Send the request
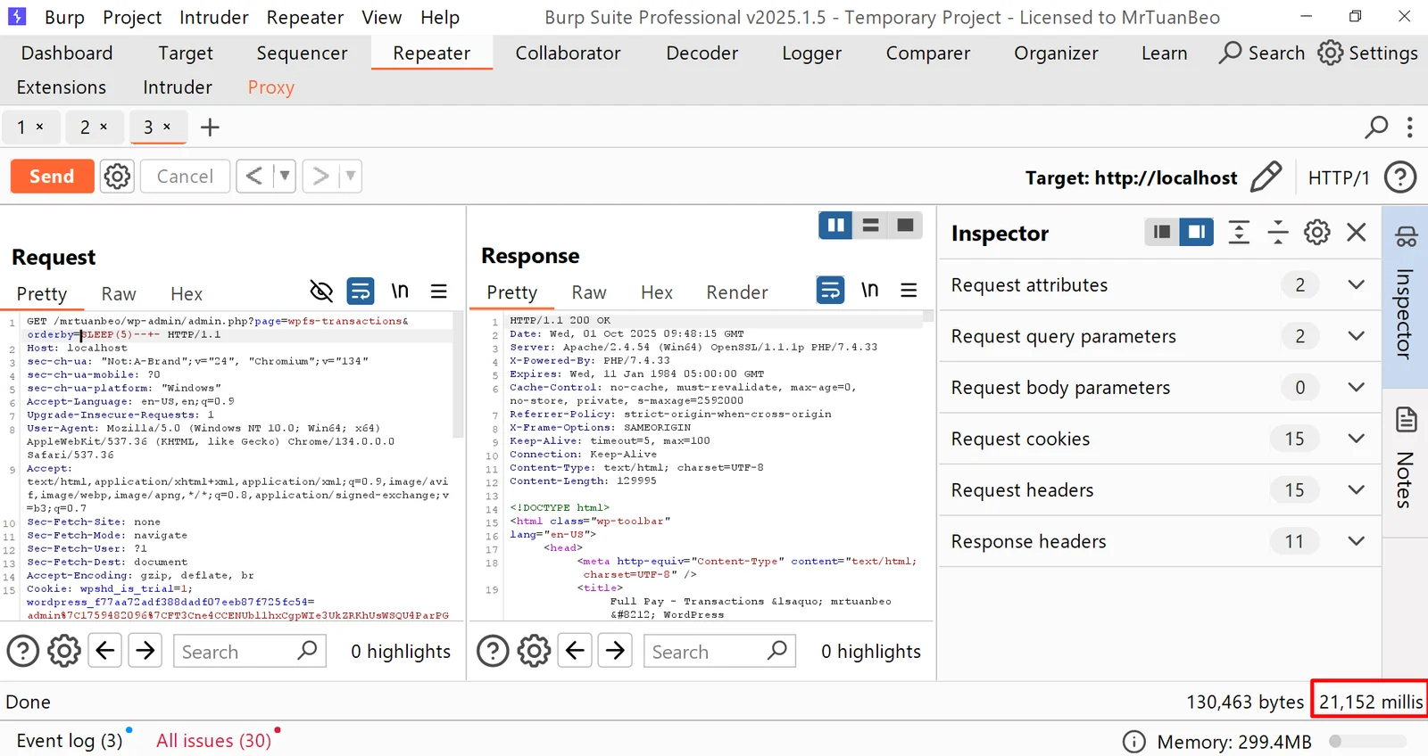The image size is (1428, 756). click(52, 177)
